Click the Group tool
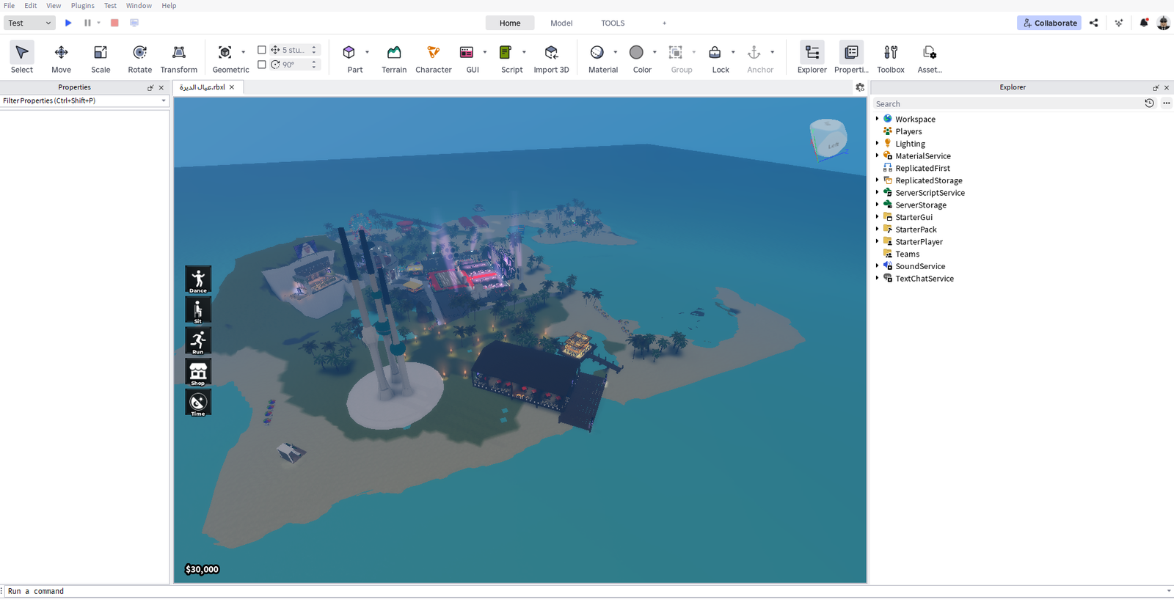 point(676,52)
